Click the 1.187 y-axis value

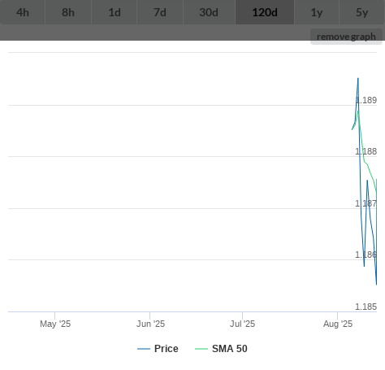[366, 203]
